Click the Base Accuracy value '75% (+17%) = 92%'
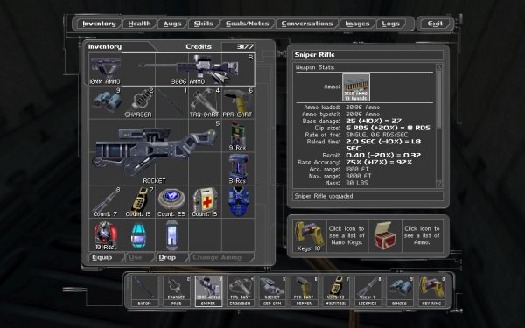Viewport: 525px width, 328px height. coord(379,163)
